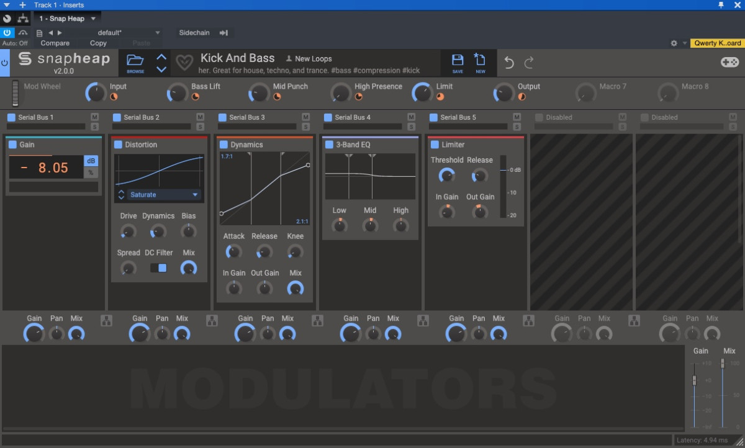Click the lane routing icon under Serial Bus 1
This screenshot has width=745, height=448.
(x=106, y=320)
